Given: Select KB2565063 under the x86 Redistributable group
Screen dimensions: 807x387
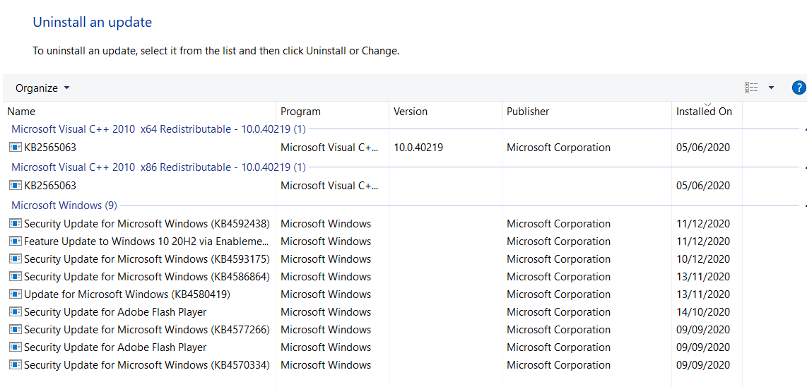Looking at the screenshot, I should coord(50,186).
